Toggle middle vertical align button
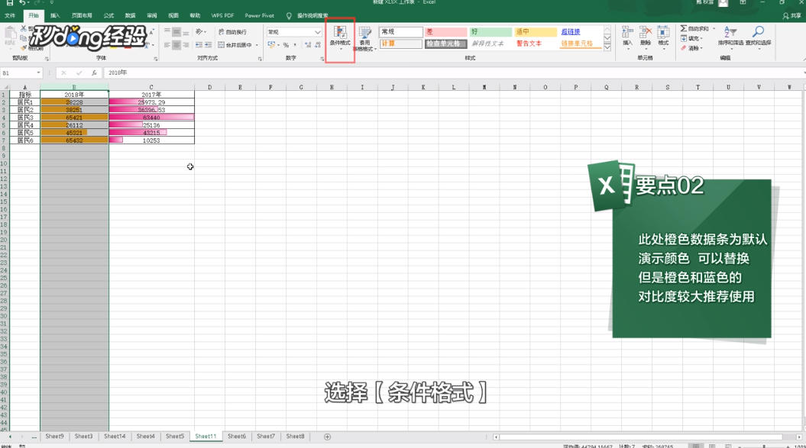The image size is (806, 448). point(176,32)
